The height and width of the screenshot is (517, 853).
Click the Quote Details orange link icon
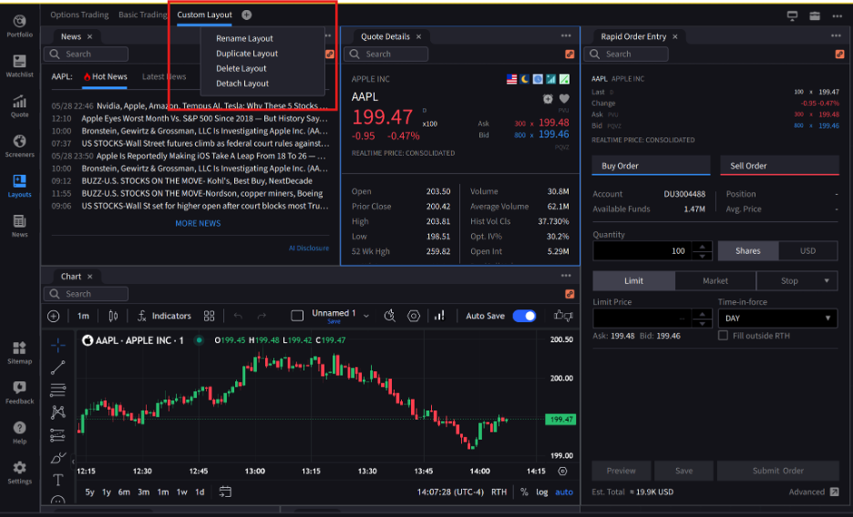point(570,55)
